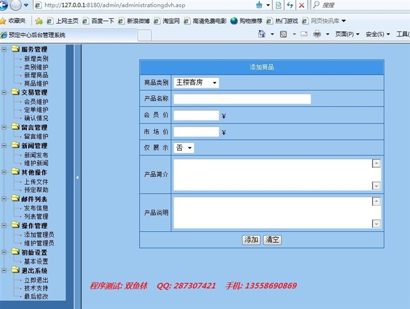Click the refresh page icon in address bar
The width and height of the screenshot is (410, 309).
pos(290,5)
